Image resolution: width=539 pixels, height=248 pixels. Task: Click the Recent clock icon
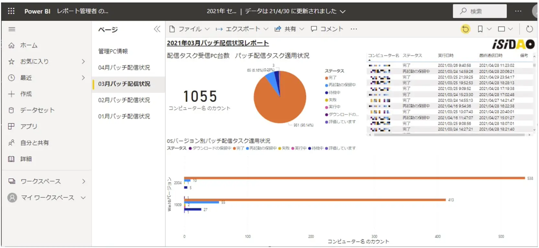(11, 78)
